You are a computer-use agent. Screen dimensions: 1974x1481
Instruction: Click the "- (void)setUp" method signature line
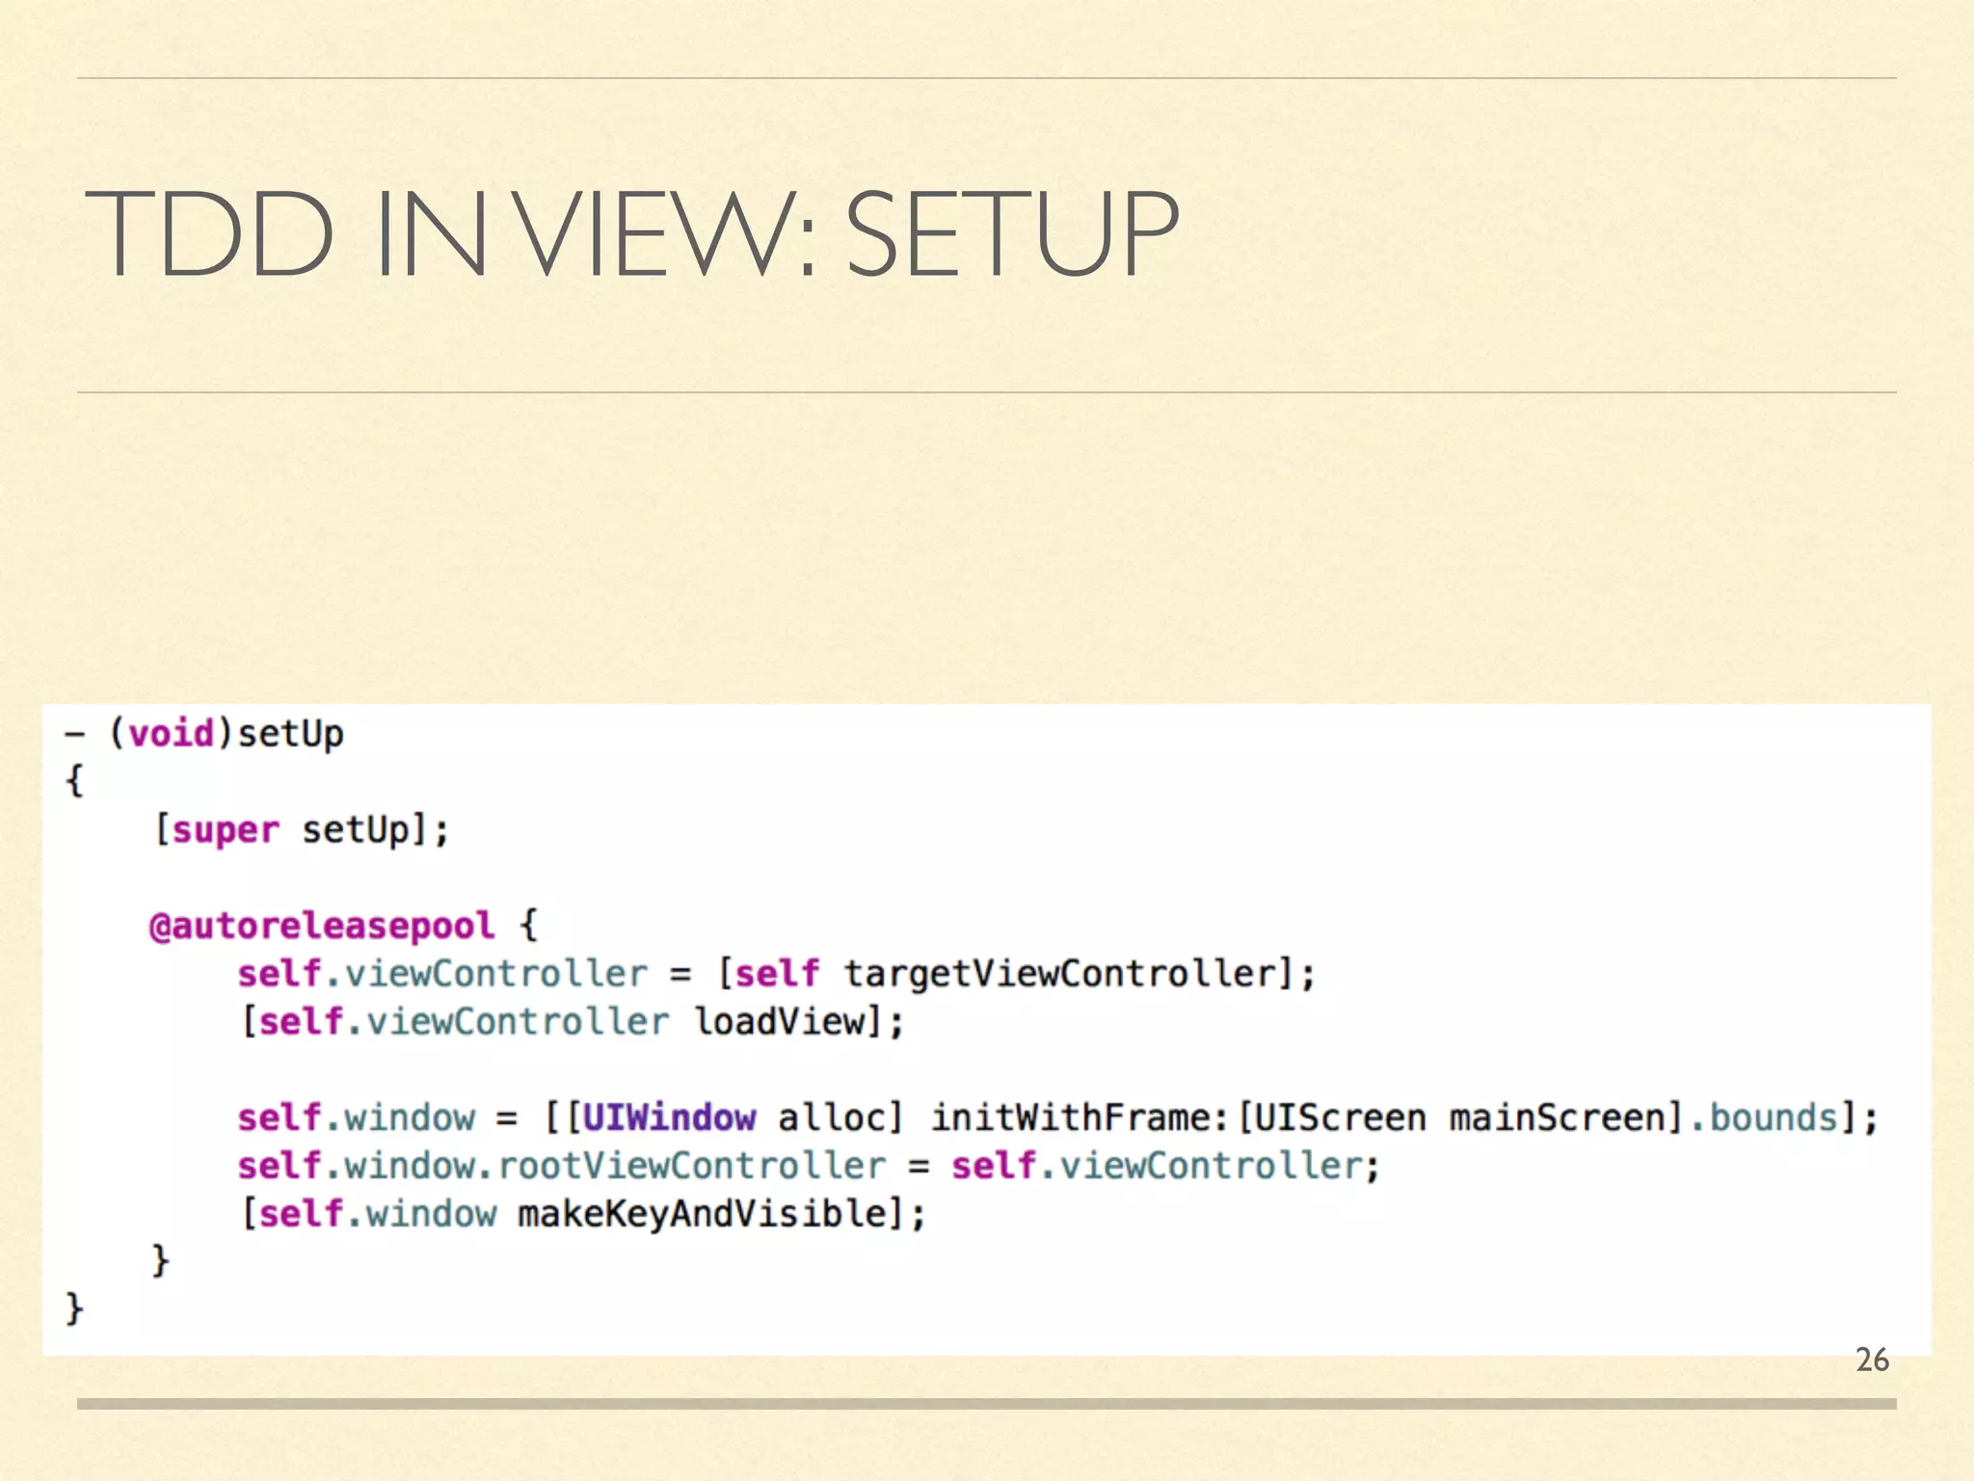(203, 734)
